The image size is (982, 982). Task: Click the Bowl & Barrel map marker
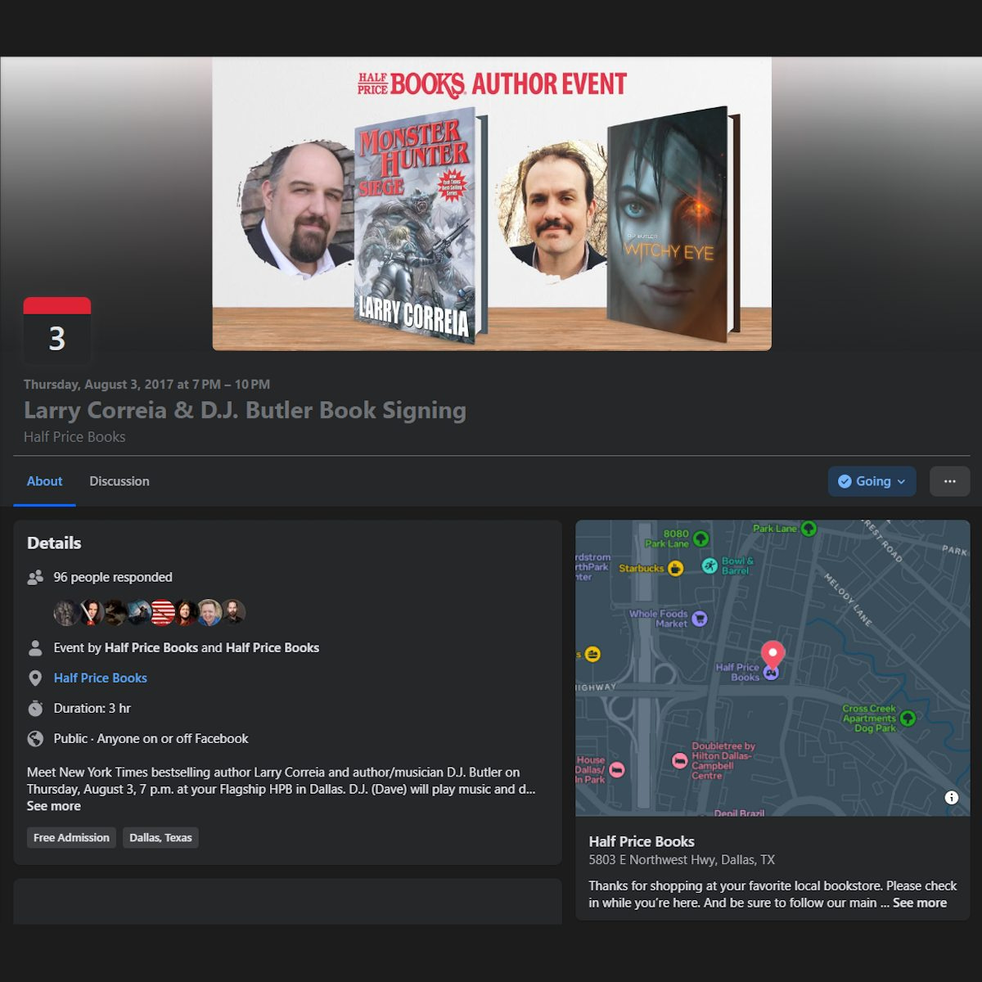pos(709,565)
